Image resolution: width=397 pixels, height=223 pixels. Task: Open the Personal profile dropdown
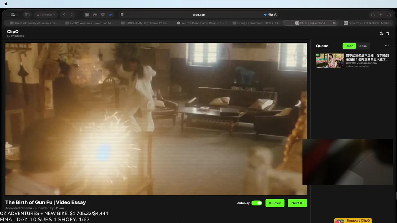pyautogui.click(x=46, y=15)
